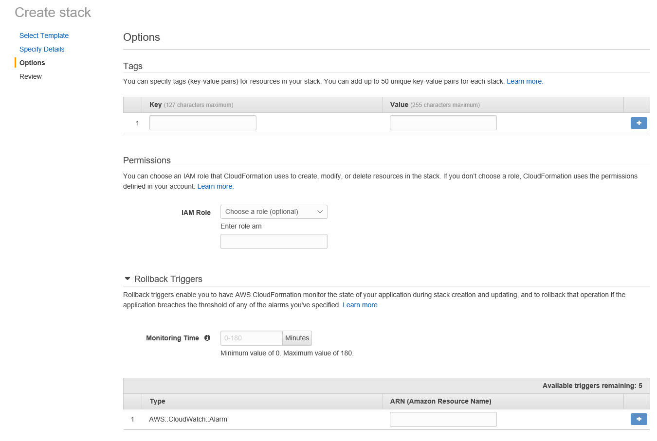
Task: Click Learn more link under Permissions
Action: pyautogui.click(x=215, y=186)
